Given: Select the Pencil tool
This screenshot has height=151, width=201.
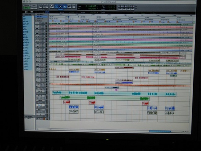Looking at the screenshot, I should (73, 6).
